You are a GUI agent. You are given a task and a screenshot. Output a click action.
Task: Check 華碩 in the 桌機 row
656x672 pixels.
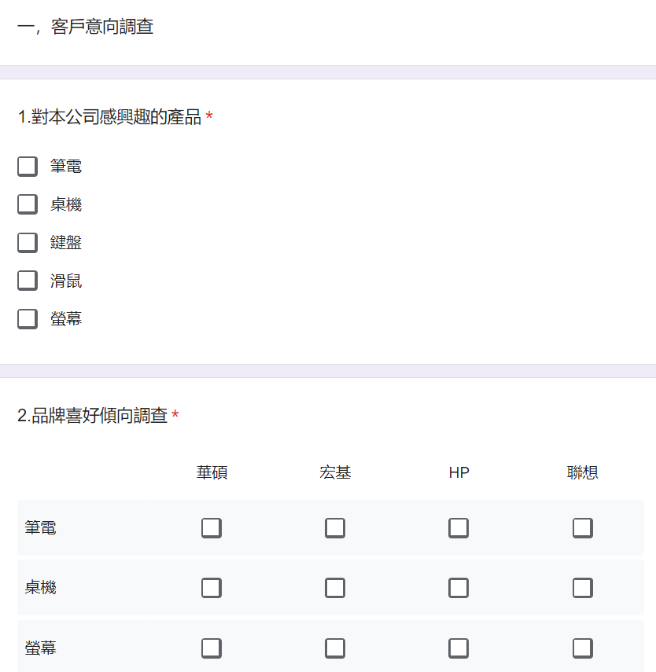coord(212,588)
